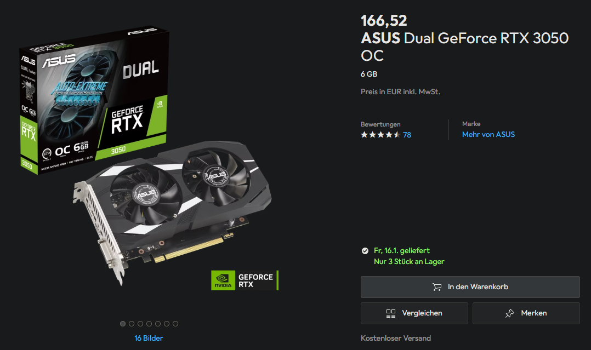Select the fourth image carousel dot
591x350 pixels.
tap(149, 324)
